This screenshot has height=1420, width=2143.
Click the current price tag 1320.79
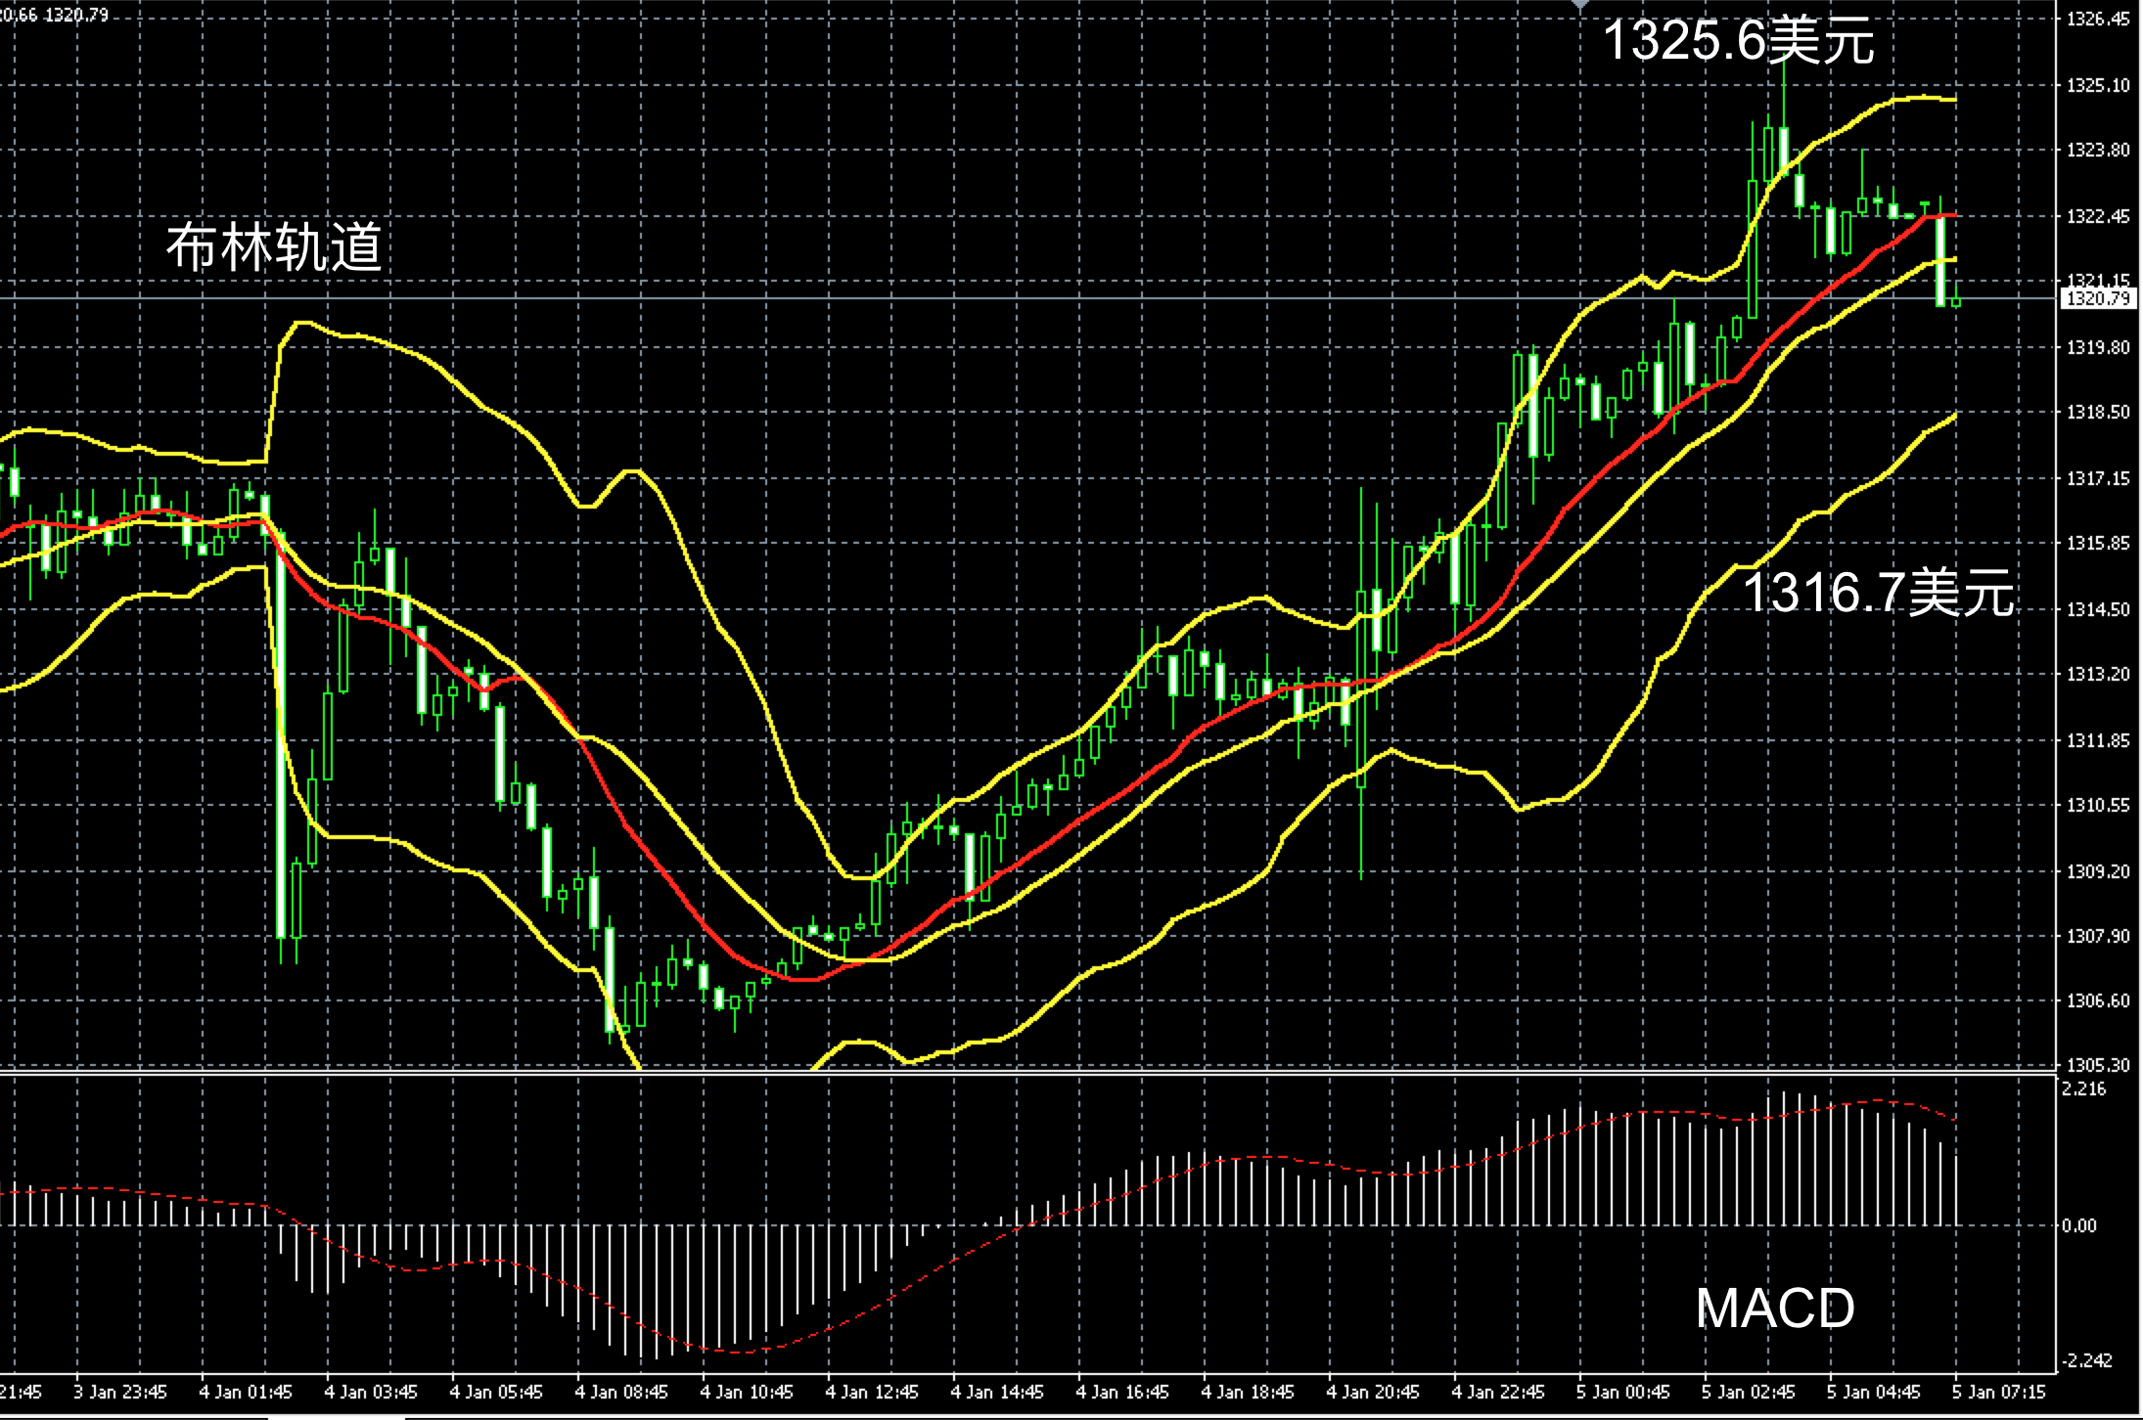point(2097,298)
